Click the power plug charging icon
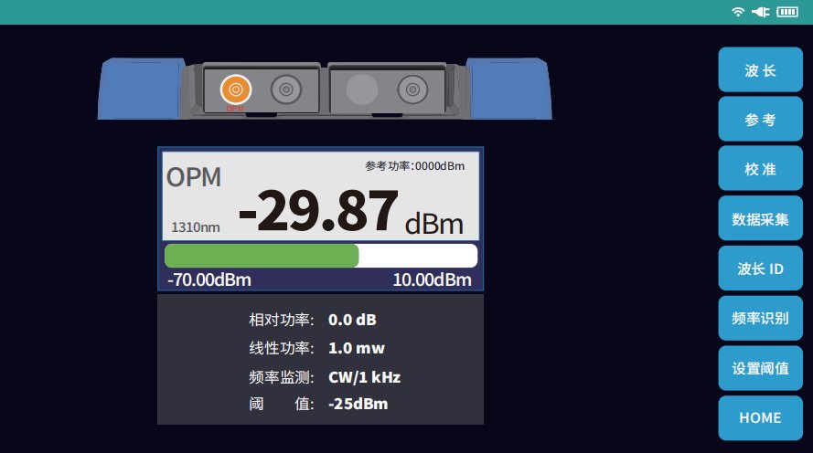The image size is (813, 453). 761,12
